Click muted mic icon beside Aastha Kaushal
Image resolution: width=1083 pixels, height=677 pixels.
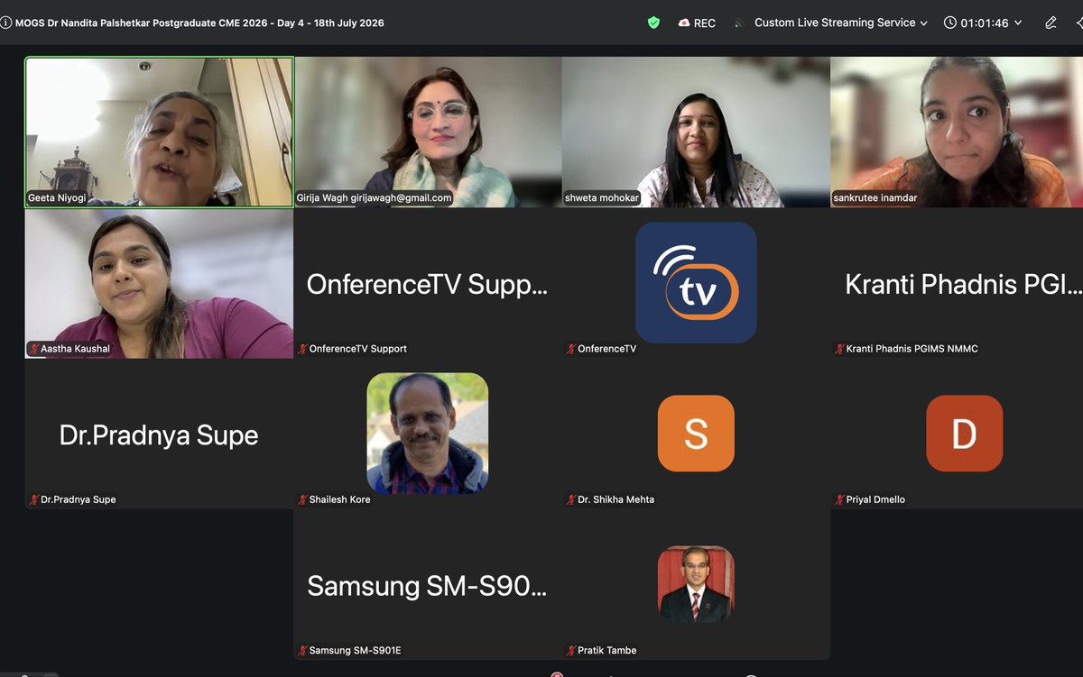[x=34, y=349]
